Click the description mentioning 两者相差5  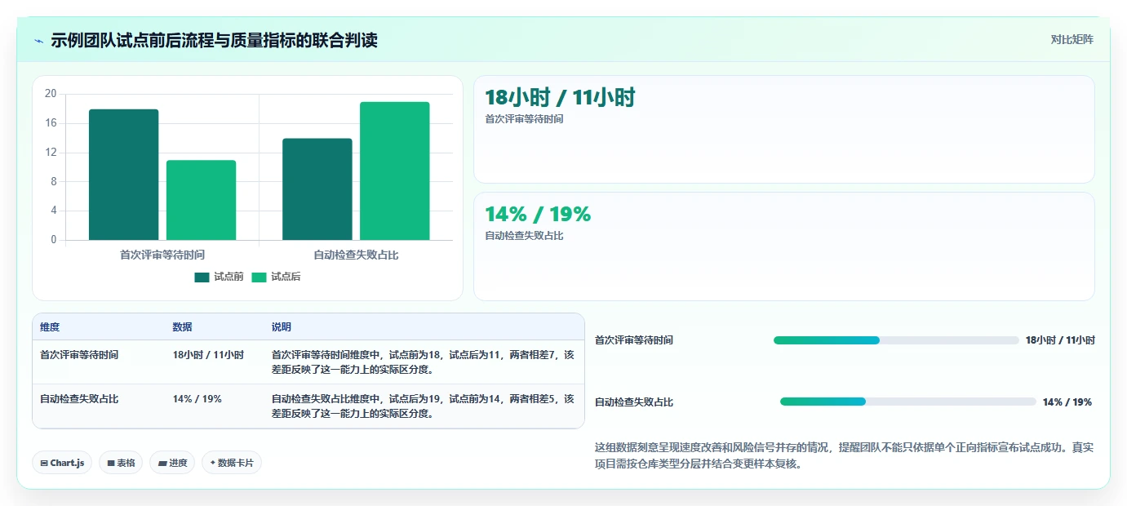pyautogui.click(x=423, y=406)
